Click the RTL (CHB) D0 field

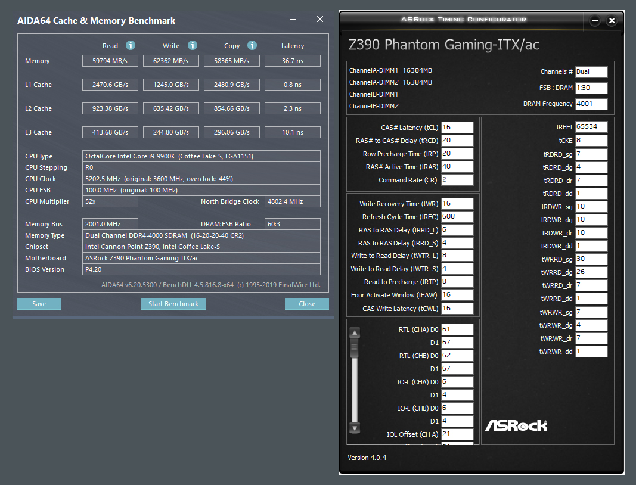click(457, 355)
